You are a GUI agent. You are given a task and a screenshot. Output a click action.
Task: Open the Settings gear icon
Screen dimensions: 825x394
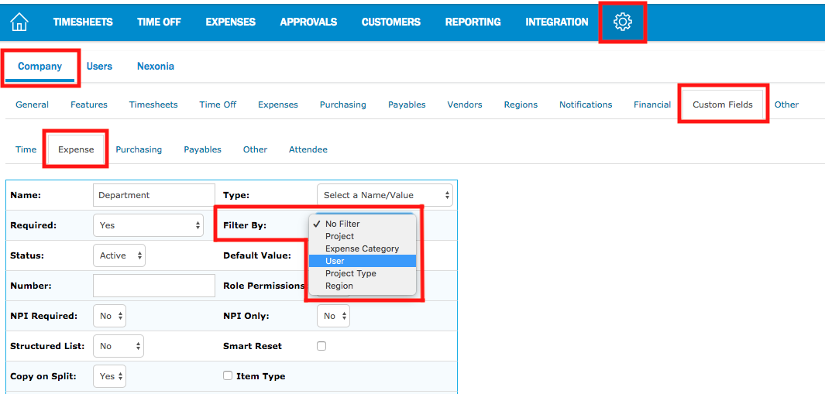click(622, 22)
